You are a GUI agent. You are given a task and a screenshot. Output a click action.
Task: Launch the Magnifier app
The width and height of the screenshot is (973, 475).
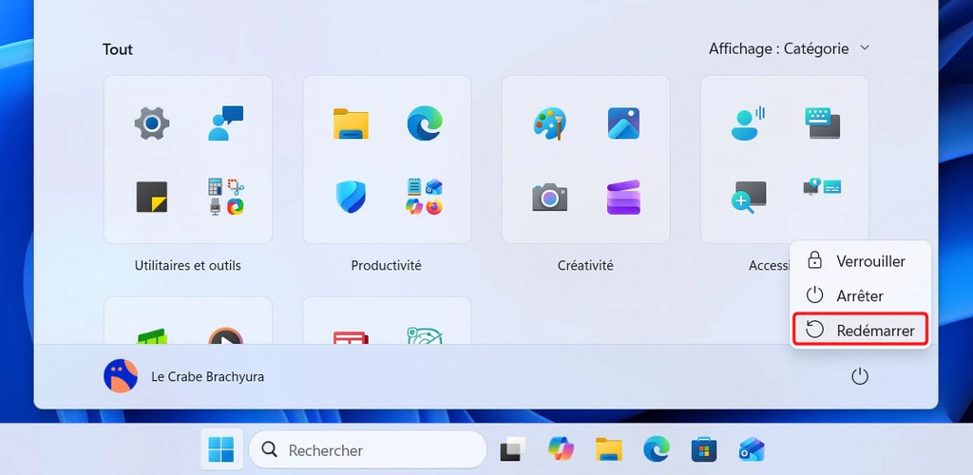(x=749, y=198)
